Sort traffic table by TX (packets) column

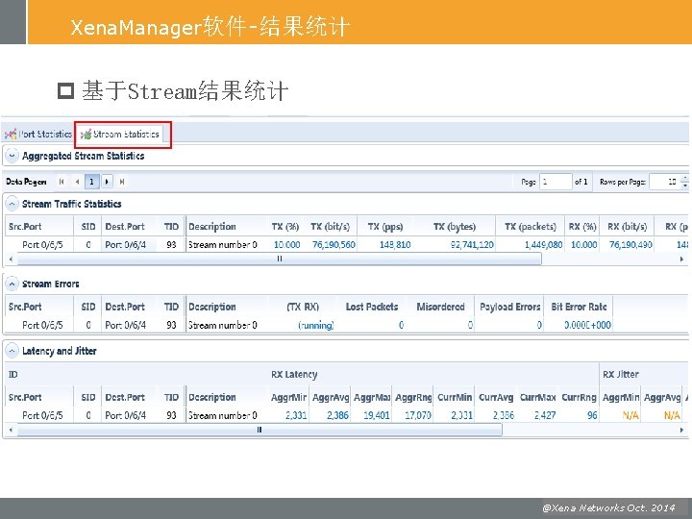(x=531, y=227)
